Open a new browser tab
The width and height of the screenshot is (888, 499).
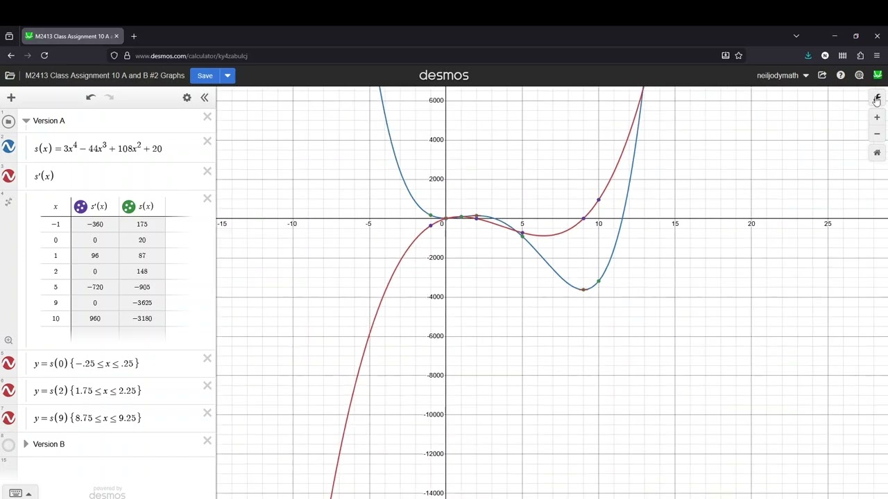coord(134,36)
